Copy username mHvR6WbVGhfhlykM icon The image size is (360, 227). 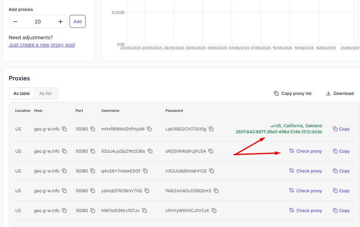[150, 129]
